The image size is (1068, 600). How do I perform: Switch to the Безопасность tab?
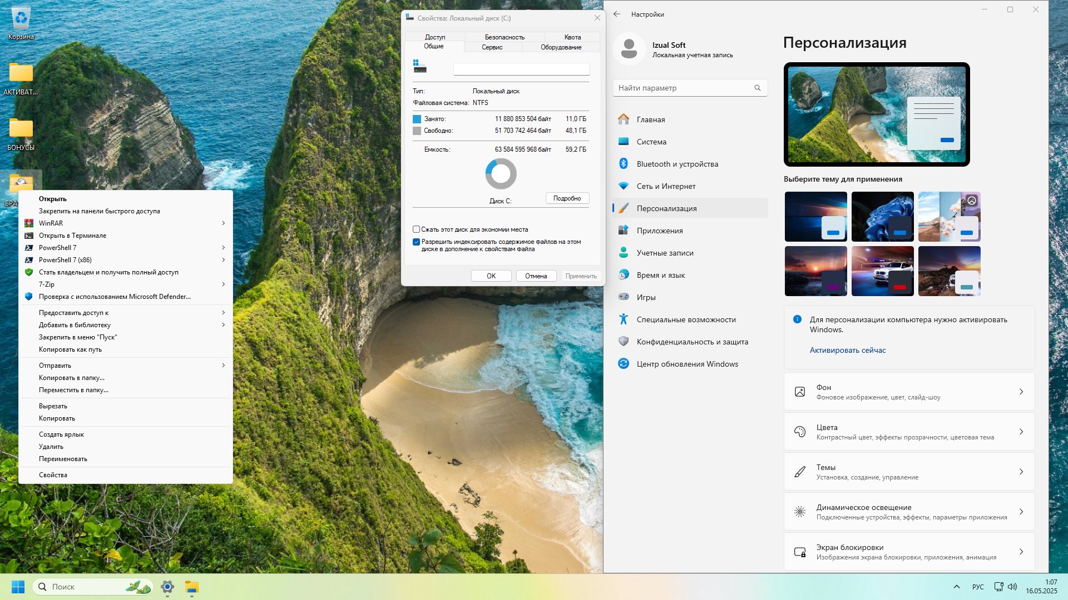click(505, 37)
